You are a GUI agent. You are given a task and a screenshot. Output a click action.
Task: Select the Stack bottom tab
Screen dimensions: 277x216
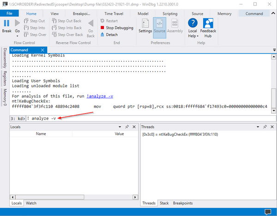[164, 203]
